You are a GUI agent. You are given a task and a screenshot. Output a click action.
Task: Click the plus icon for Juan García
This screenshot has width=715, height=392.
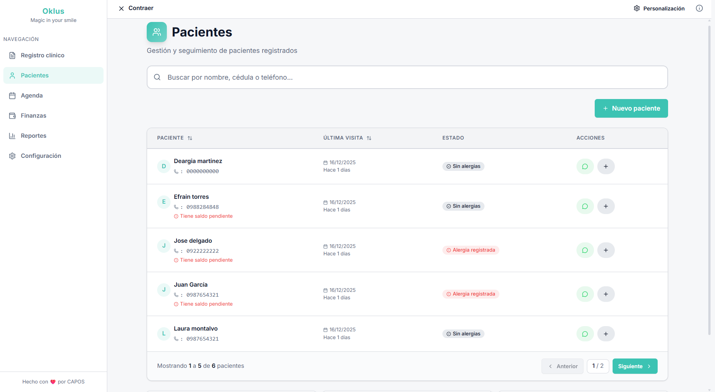pos(606,294)
